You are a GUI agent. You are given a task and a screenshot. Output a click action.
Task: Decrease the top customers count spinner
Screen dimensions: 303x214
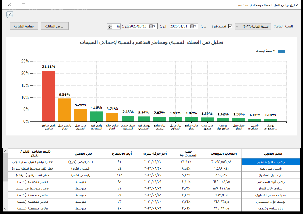coord(110,28)
